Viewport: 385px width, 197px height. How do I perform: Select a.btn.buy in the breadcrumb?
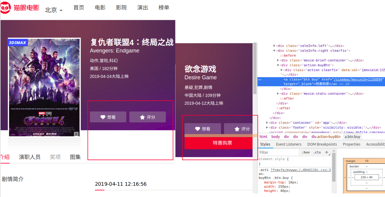pyautogui.click(x=352, y=137)
